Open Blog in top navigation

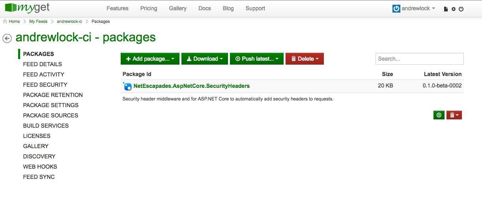pyautogui.click(x=228, y=8)
